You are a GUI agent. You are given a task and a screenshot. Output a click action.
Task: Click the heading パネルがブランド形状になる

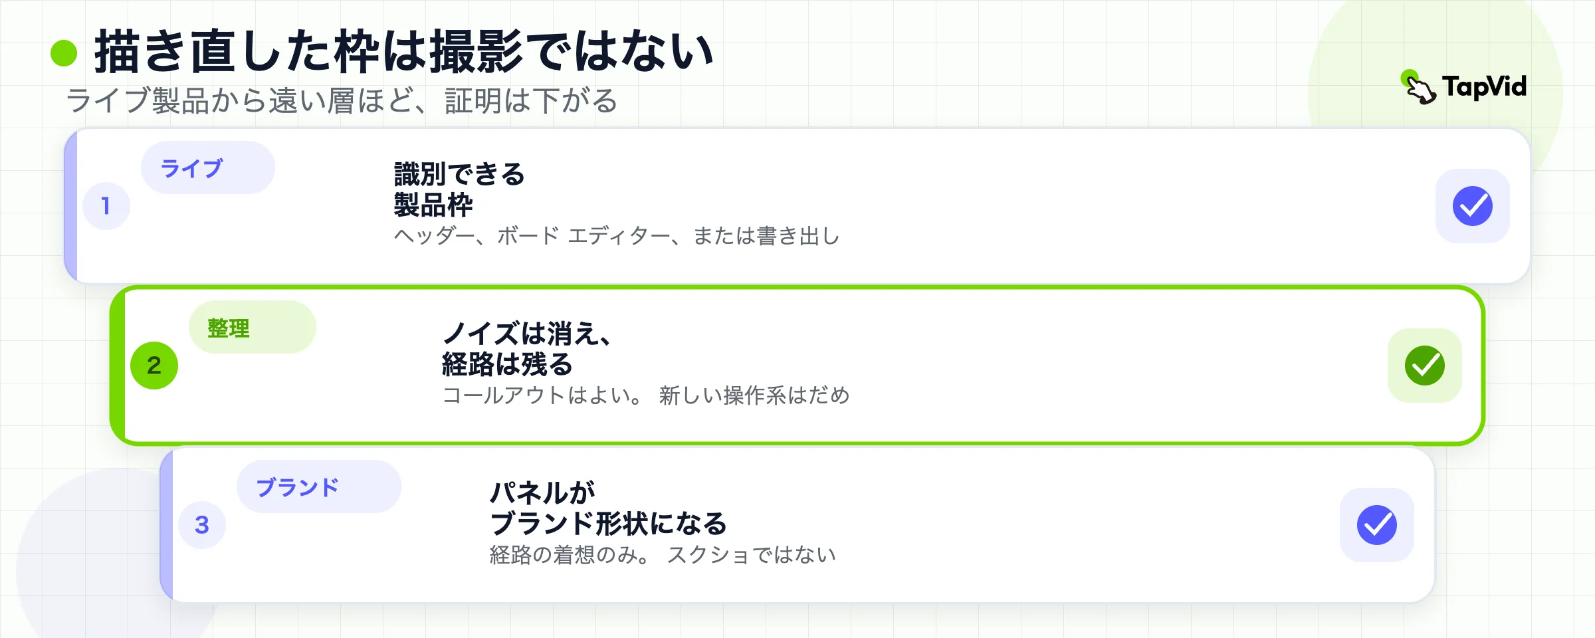(x=608, y=508)
